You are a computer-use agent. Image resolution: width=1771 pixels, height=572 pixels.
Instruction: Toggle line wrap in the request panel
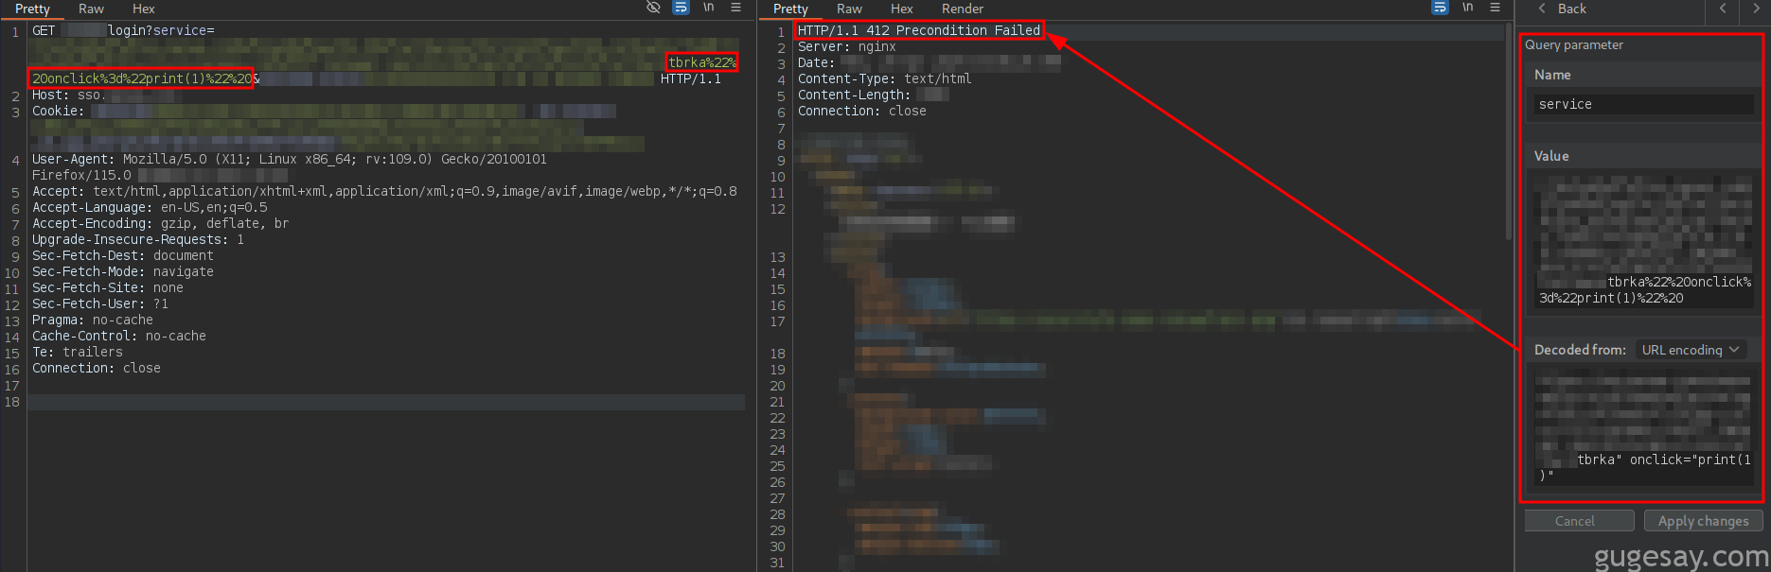coord(681,8)
